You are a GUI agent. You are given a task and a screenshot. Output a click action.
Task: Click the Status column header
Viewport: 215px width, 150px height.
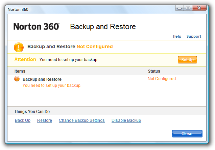(154, 71)
